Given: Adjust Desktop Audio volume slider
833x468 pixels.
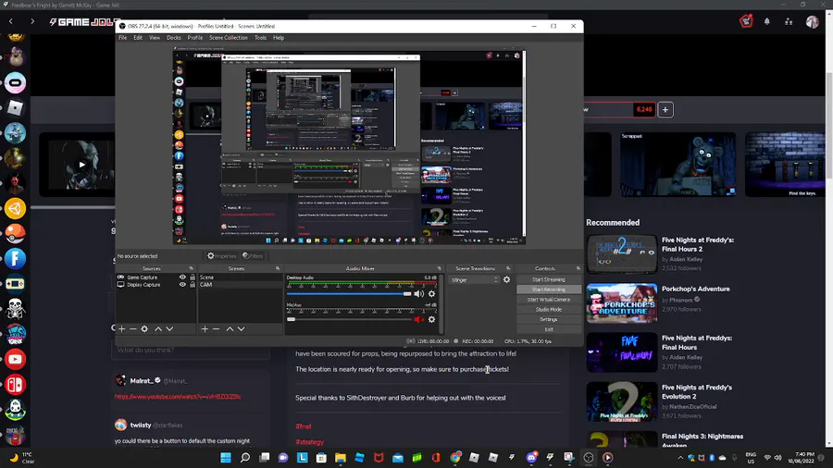Looking at the screenshot, I should click(x=349, y=294).
